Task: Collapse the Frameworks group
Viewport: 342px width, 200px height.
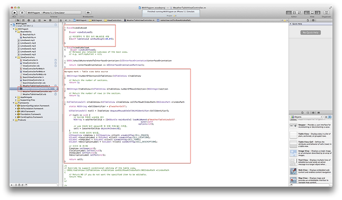Action: coord(13,103)
